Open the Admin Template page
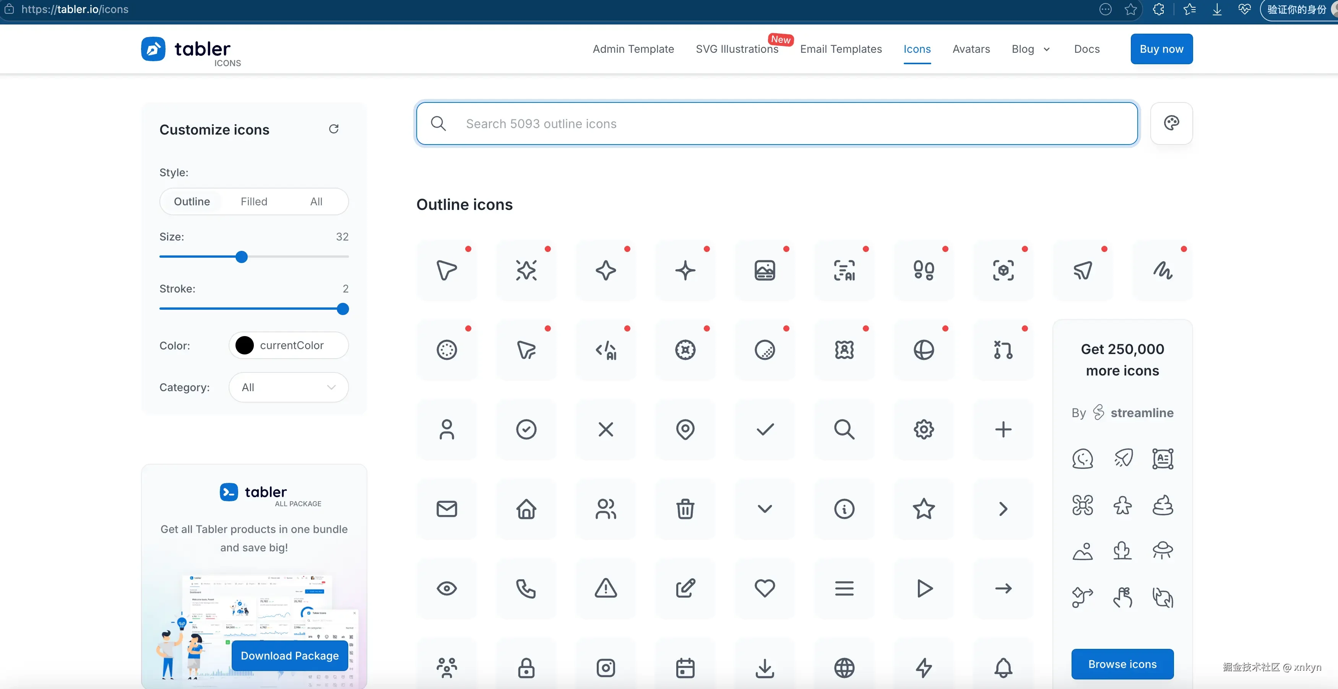Screen dimensions: 1338x689 tap(633, 49)
